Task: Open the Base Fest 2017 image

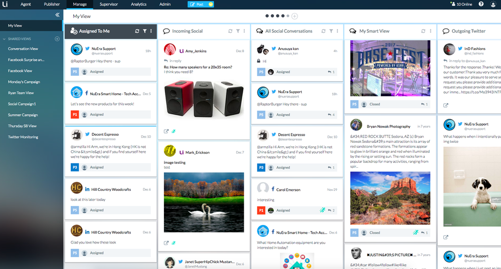Action: tap(390, 68)
